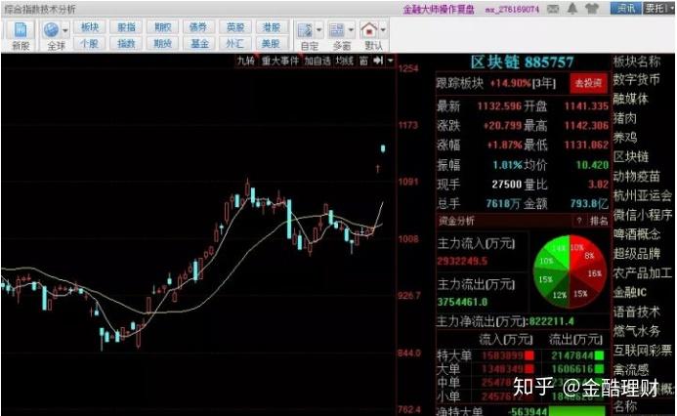The image size is (677, 416).
Task: Select 语音技术 in the sector list
Action: coord(637,312)
